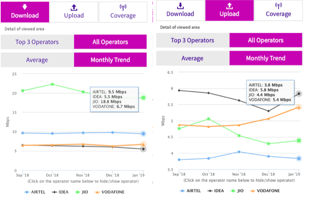Click the VODAFONE Dec '18 upload data point
The height and width of the screenshot is (203, 309).
(268, 119)
